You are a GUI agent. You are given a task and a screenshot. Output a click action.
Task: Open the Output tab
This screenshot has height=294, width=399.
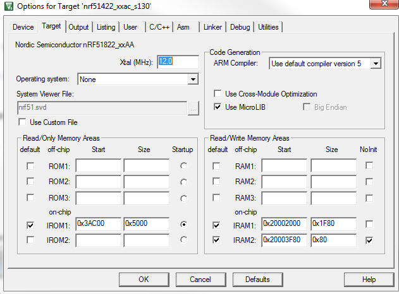click(78, 27)
